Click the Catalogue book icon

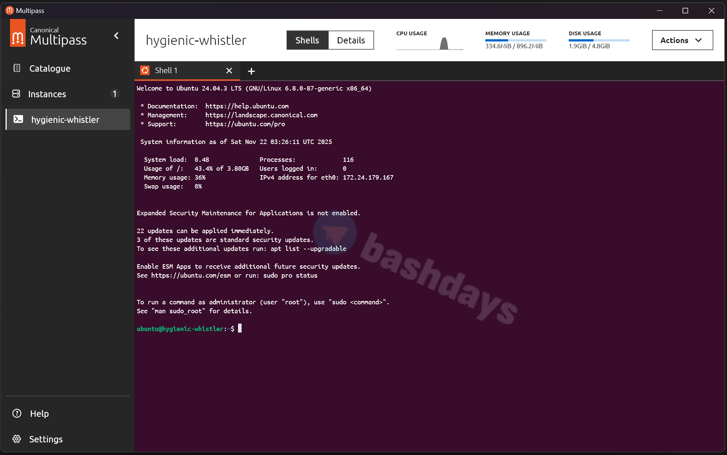tap(17, 68)
